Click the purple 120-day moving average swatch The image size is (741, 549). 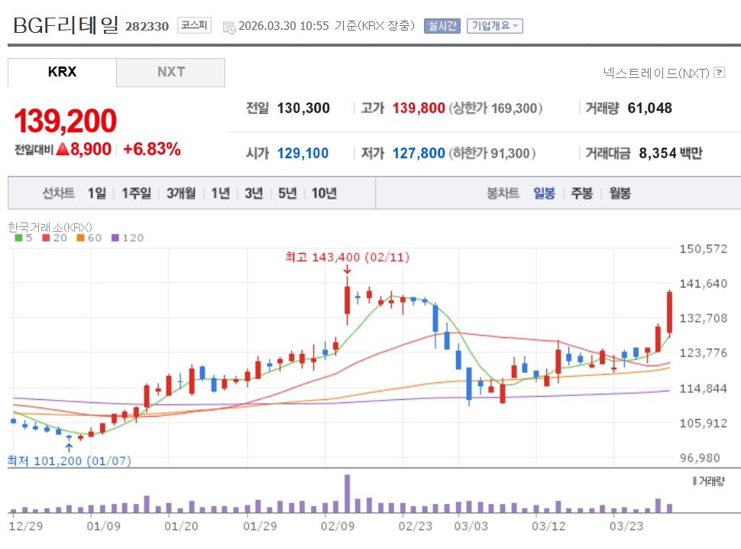115,238
